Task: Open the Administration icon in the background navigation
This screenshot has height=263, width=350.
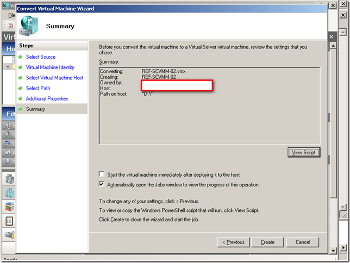Action: (9, 235)
